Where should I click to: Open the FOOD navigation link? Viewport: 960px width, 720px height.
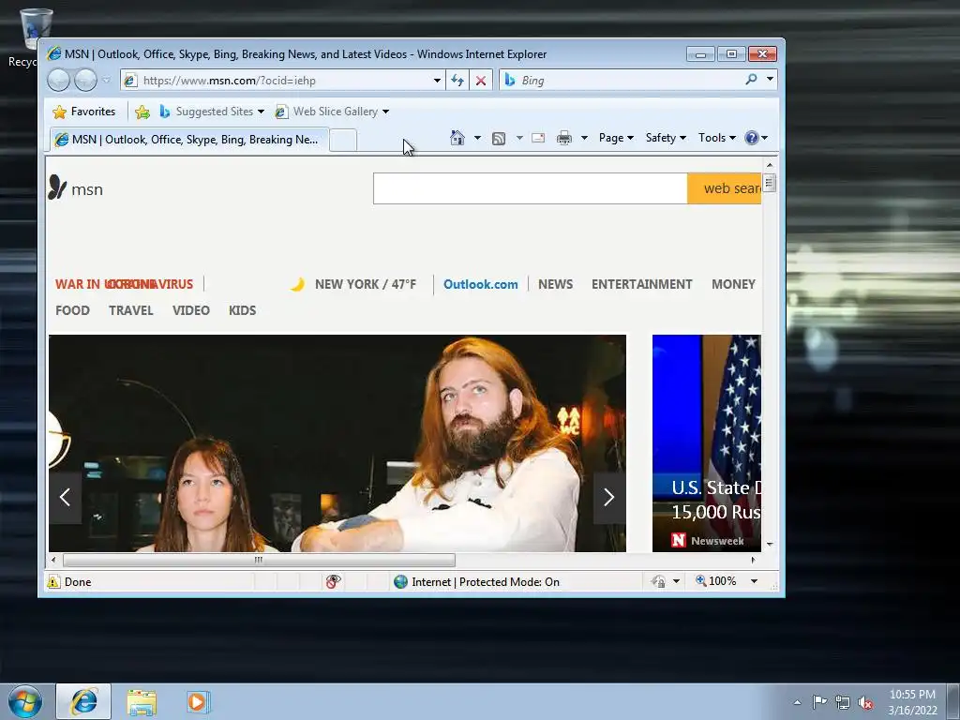(x=72, y=310)
